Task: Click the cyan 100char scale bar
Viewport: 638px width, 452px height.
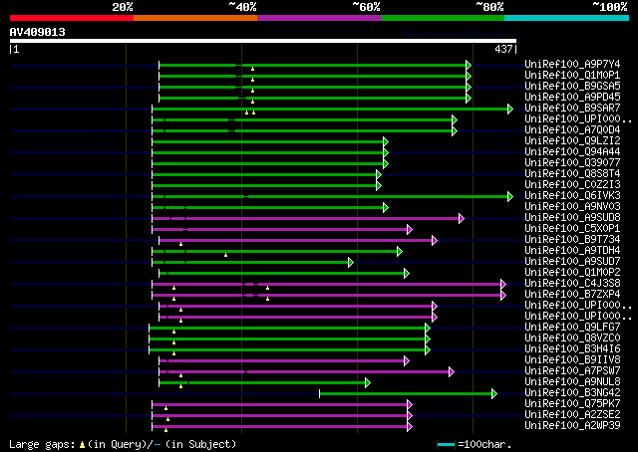Action: pos(446,444)
